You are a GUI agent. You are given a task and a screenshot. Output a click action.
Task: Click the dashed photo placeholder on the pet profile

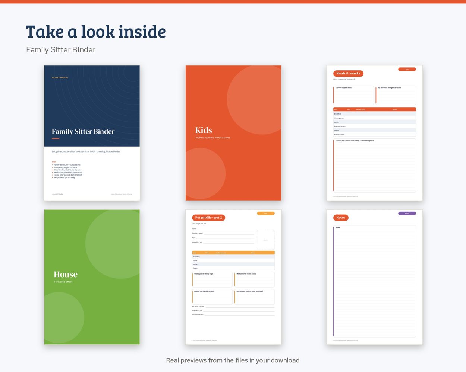click(x=266, y=240)
